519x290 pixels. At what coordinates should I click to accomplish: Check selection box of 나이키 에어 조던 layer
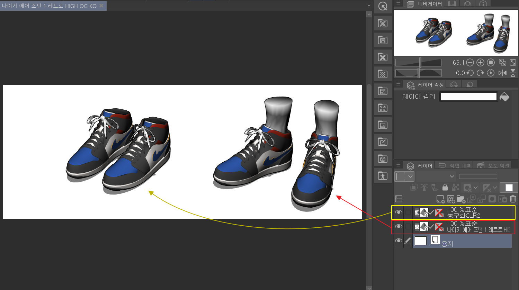pos(409,227)
